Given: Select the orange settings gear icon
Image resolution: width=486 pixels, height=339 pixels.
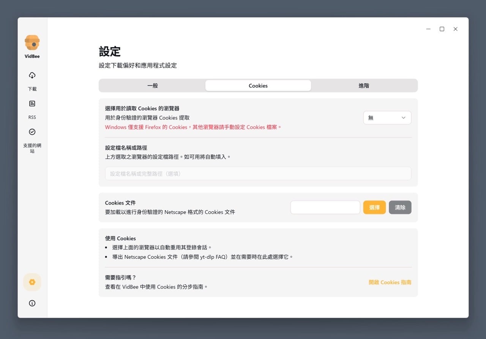Looking at the screenshot, I should [x=32, y=282].
